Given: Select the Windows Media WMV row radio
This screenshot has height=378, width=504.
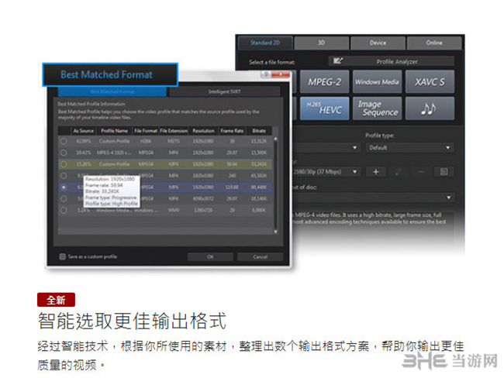Looking at the screenshot, I should click(64, 211).
